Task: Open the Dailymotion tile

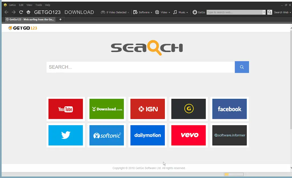Action: coord(147,135)
